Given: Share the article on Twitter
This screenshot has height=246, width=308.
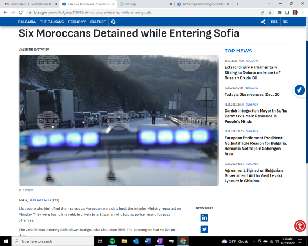Looking at the screenshot, I should 204,229.
